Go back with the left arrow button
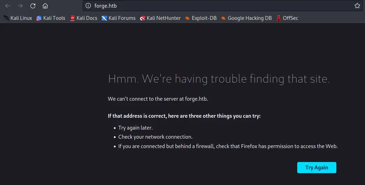 point(8,6)
